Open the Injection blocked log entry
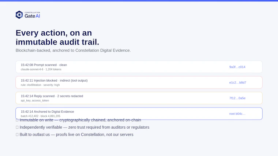The height and width of the screenshot is (156, 278). (x=139, y=82)
